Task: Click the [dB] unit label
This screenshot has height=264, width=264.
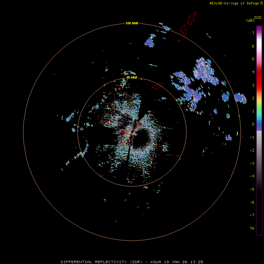Action: pyautogui.click(x=250, y=20)
